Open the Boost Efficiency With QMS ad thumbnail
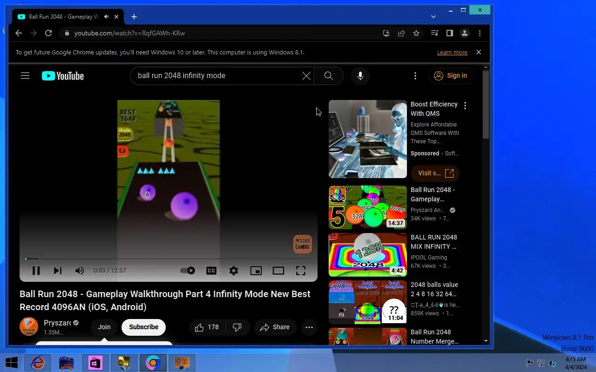The width and height of the screenshot is (596, 372). click(368, 139)
